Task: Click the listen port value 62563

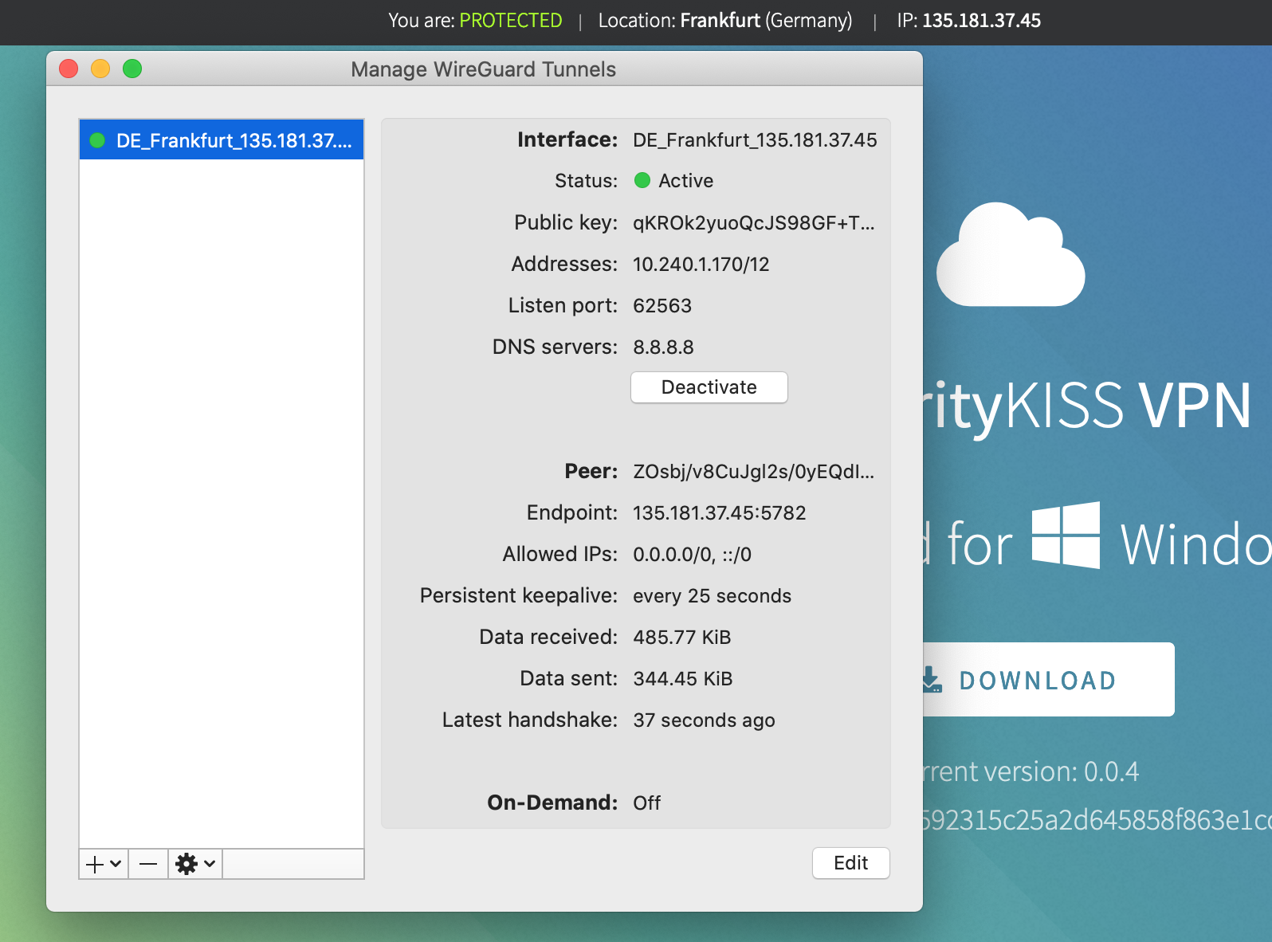Action: click(662, 306)
